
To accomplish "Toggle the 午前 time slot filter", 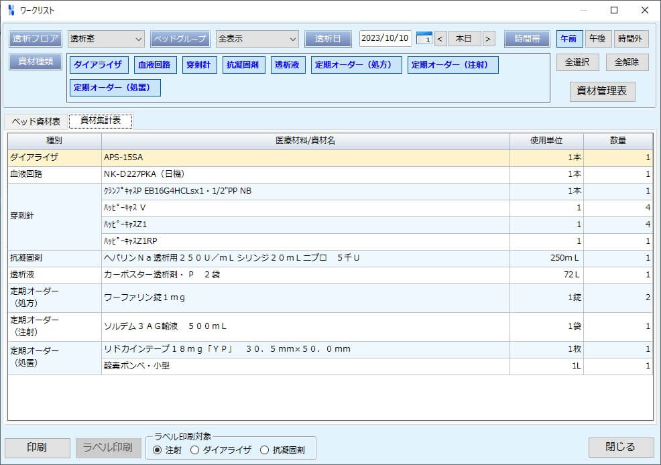I will point(569,39).
